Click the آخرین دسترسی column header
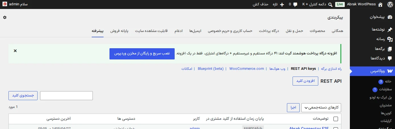Screen dimensions: 395x129 click(x=59, y=119)
